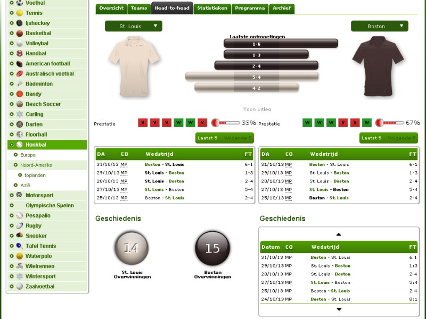Select the Head-to-head tab
Image resolution: width=426 pixels, height=319 pixels.
click(x=172, y=8)
